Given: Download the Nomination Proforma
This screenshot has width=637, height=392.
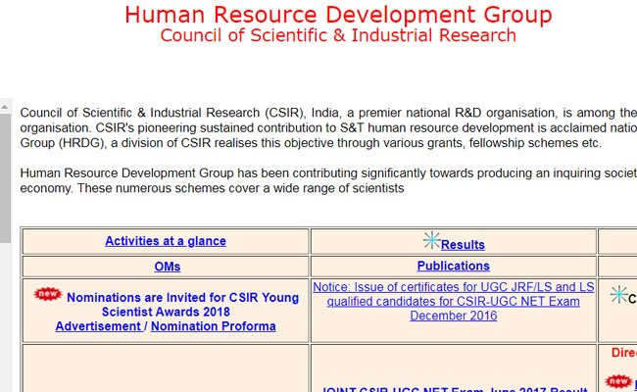Looking at the screenshot, I should coord(213,326).
